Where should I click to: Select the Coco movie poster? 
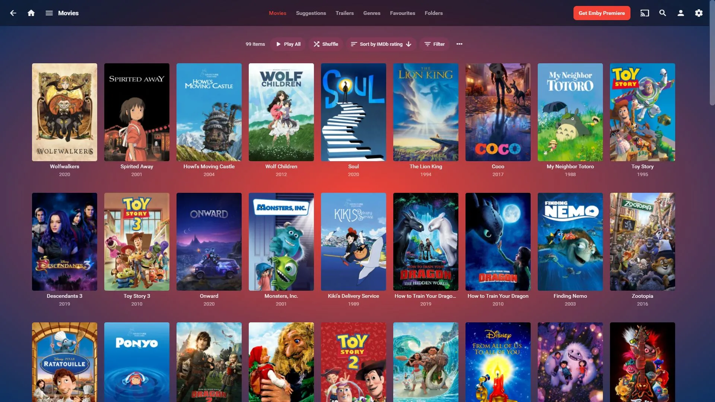point(498,112)
